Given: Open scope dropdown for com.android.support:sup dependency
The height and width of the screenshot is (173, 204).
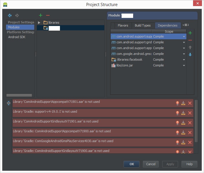Looking at the screenshot, I should pos(184,37).
